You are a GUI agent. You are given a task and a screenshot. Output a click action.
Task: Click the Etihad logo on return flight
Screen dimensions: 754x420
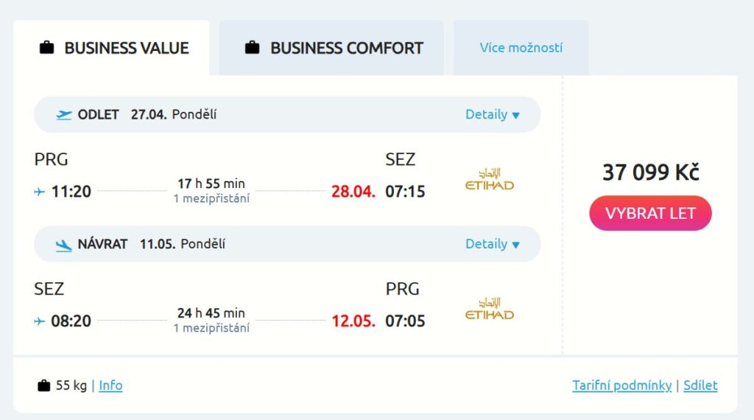pyautogui.click(x=490, y=309)
